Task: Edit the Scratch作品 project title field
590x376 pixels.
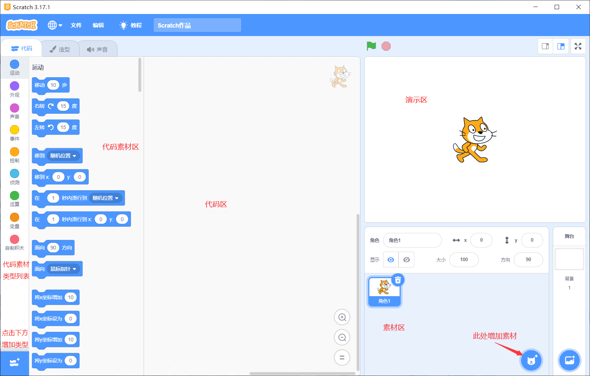Action: [197, 25]
